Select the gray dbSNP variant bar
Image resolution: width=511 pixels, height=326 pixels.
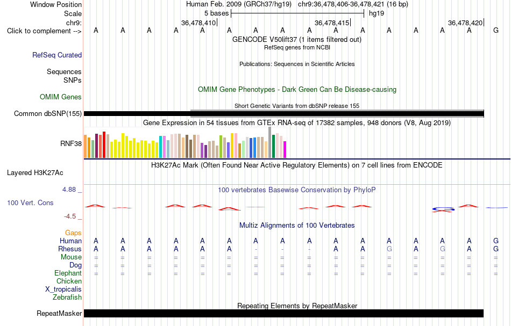337,113
